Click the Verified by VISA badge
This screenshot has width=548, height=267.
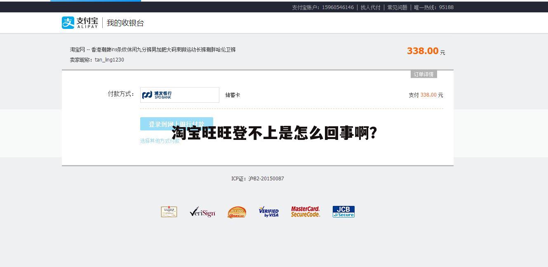(x=268, y=212)
